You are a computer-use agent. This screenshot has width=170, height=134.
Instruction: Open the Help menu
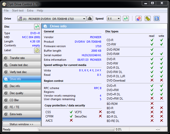[x=40, y=11]
